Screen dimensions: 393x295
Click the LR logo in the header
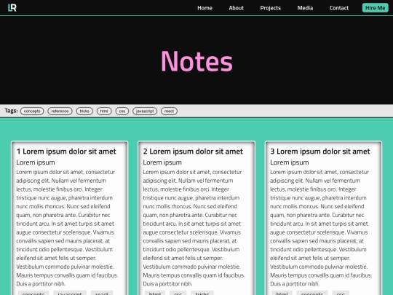[x=12, y=8]
